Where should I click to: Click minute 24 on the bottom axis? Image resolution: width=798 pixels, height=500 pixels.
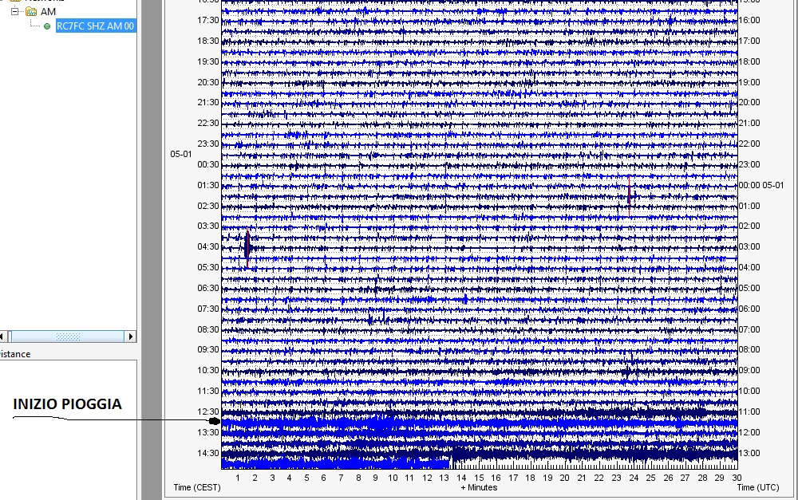[x=634, y=478]
